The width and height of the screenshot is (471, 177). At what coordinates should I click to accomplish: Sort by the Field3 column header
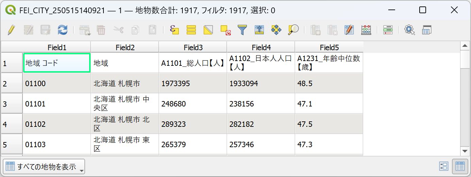[x=193, y=47]
